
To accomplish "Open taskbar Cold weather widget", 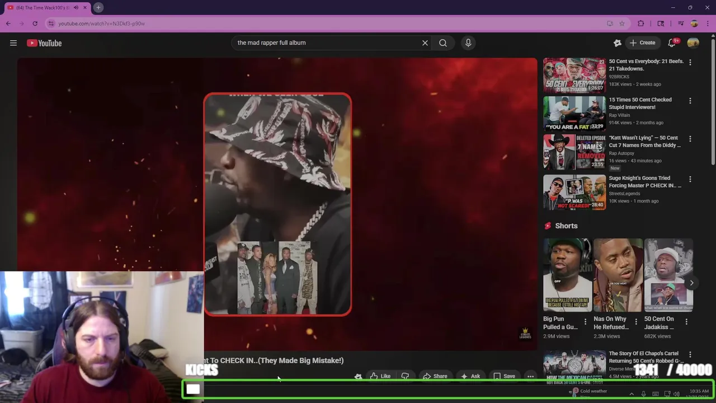I will (x=588, y=393).
